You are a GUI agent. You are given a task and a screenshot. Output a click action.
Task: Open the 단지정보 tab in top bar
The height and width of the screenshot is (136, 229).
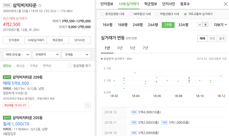click(x=107, y=4)
